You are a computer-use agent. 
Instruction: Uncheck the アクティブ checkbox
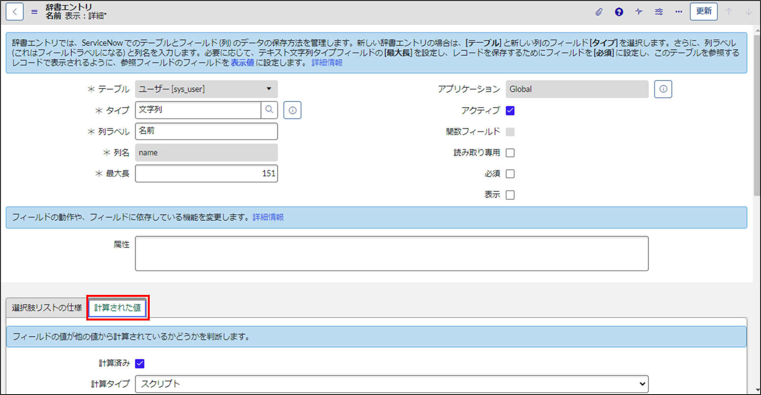pyautogui.click(x=510, y=111)
